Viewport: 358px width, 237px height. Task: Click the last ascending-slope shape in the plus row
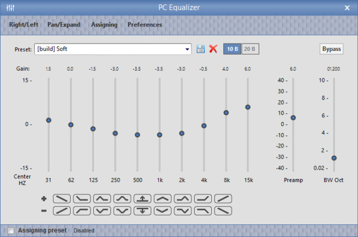[x=223, y=198]
